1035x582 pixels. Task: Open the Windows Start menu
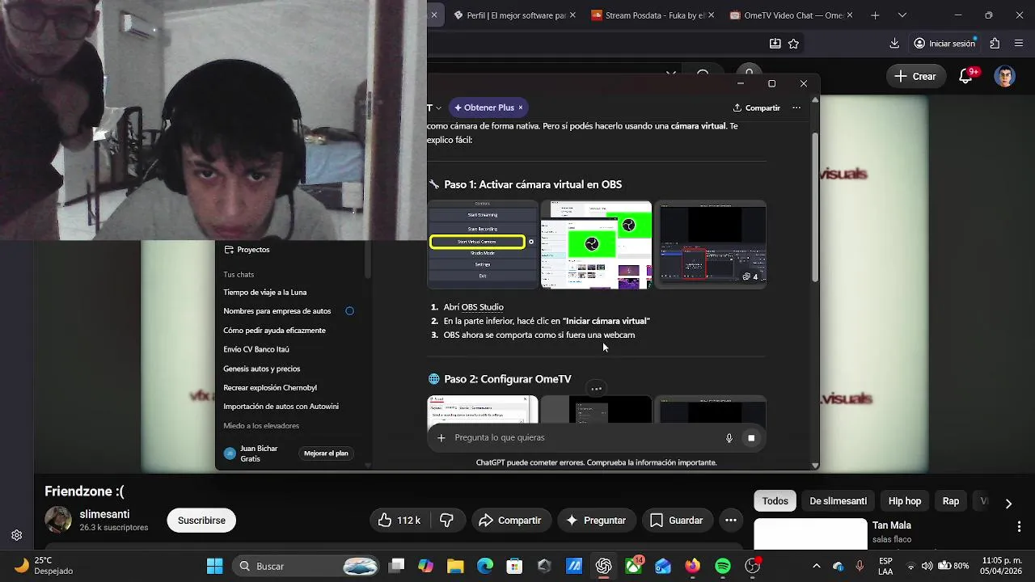(214, 566)
